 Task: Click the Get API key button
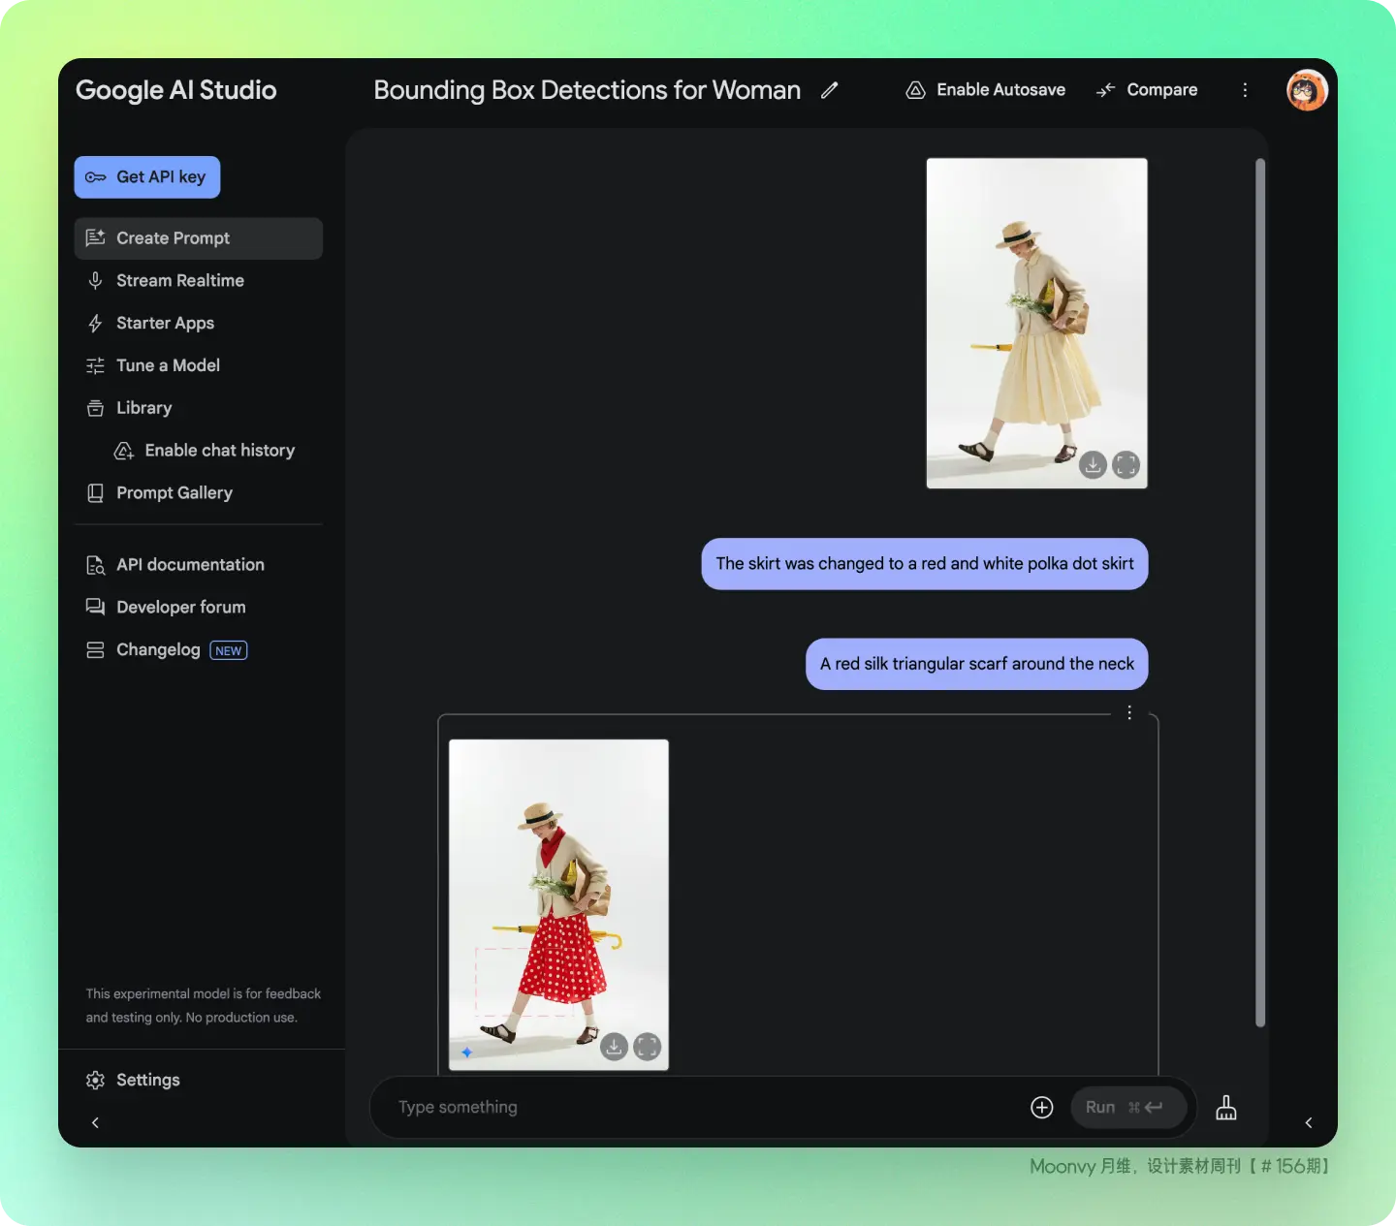[x=147, y=177]
